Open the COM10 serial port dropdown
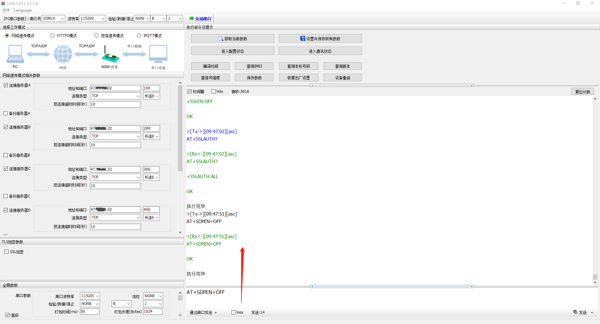 62,18
